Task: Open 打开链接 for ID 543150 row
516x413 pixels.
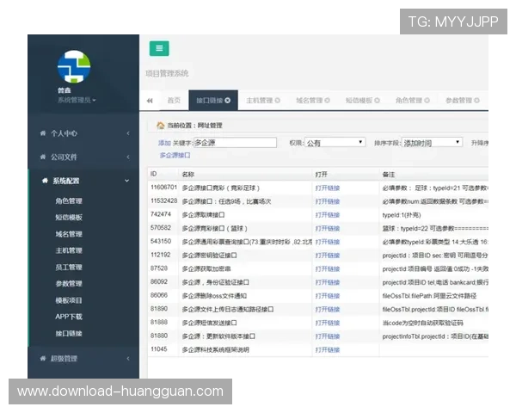Action: pos(328,242)
